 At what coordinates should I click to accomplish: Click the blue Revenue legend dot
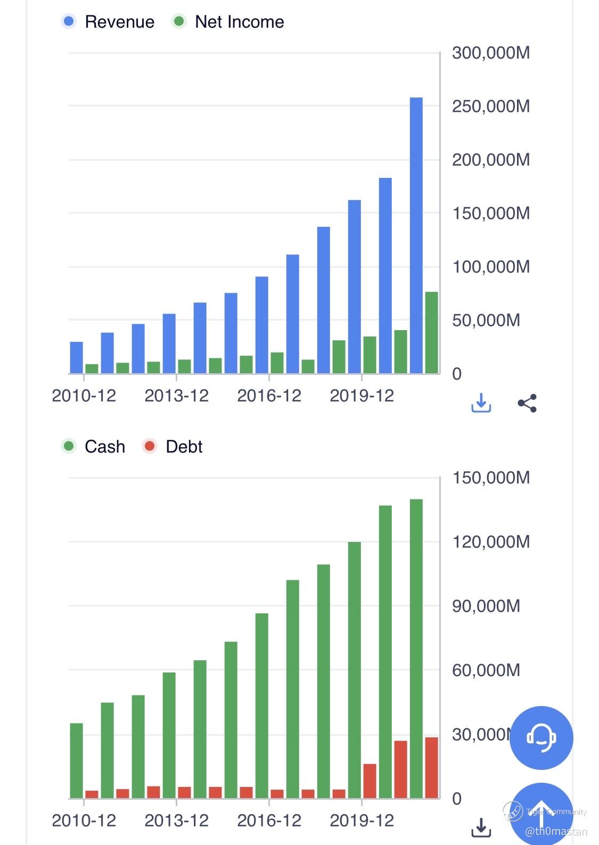coord(69,21)
